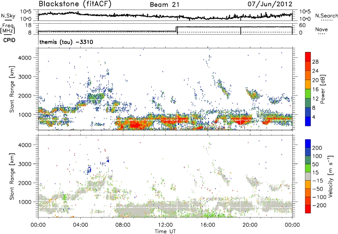This screenshot has width=338, height=234.
Task: Click the Power [dB] colorbar label
Action: [x=323, y=89]
